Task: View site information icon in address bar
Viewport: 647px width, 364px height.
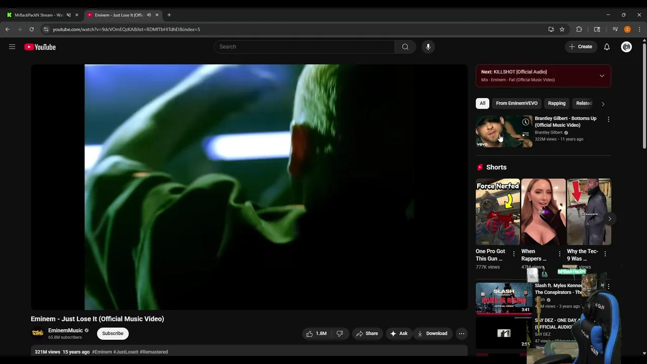Action: pyautogui.click(x=46, y=29)
